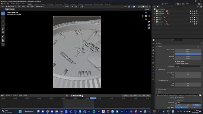Select the Cursor tool
This screenshot has height=114, width=203.
point(3,17)
